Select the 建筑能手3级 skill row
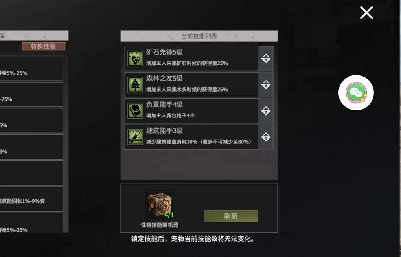Image resolution: width=401 pixels, height=257 pixels. [x=191, y=137]
